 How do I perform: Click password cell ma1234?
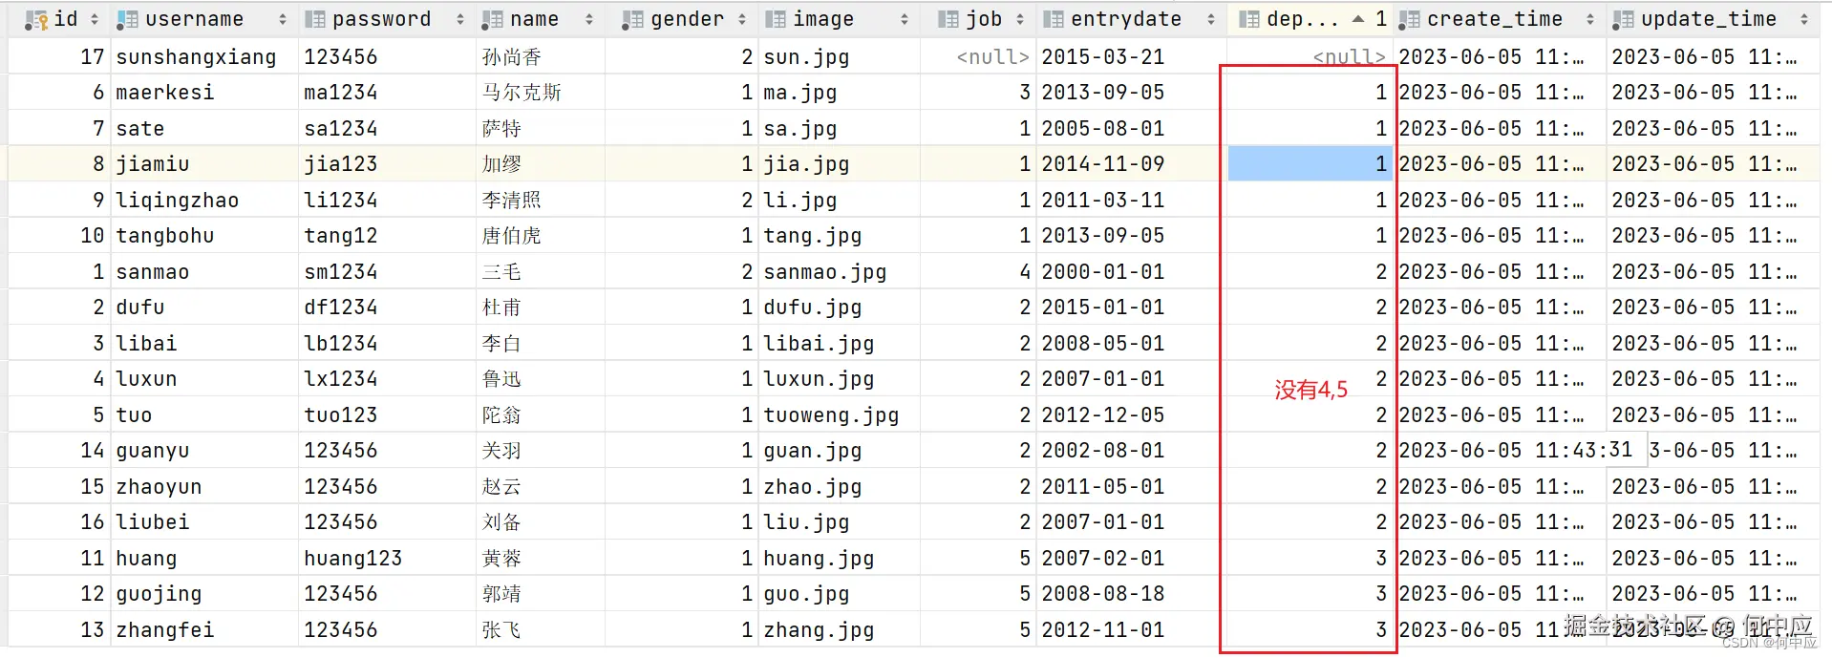coord(387,93)
